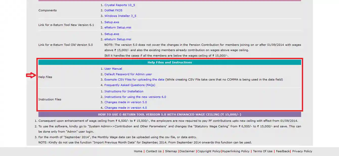View Frequently Asked Questions (FAQs)
Image resolution: width=339 pixels, height=156 pixels.
(130, 85)
